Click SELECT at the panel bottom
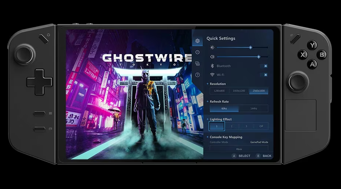 coord(244,156)
